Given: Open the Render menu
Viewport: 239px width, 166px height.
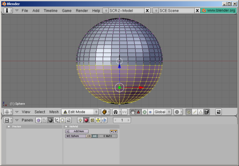Looking at the screenshot, I should (x=82, y=11).
